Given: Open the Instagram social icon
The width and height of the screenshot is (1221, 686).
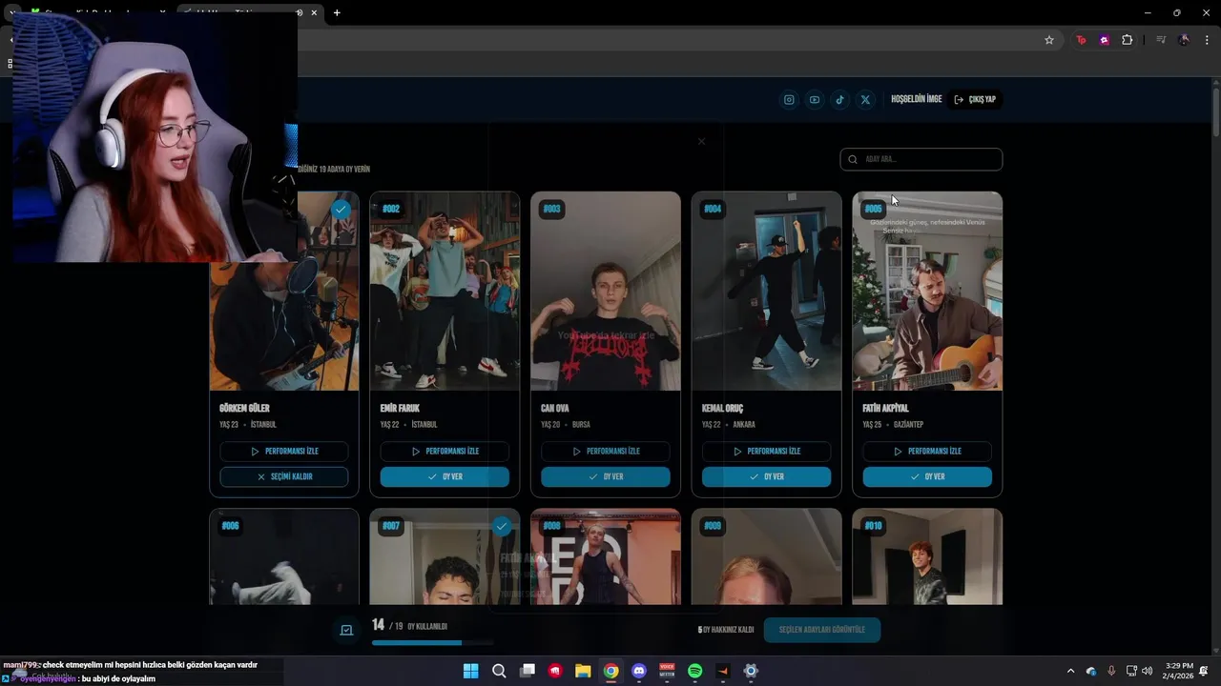Looking at the screenshot, I should [789, 99].
